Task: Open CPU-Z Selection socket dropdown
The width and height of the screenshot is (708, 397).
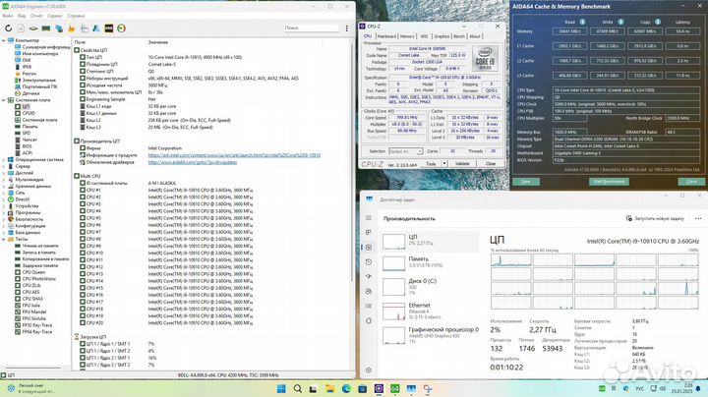Action: pyautogui.click(x=405, y=151)
